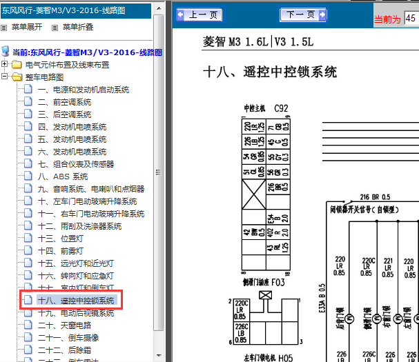The height and width of the screenshot is (362, 419).
Task: Click the 侧滑门插座 F03 connector label
Action: coord(264,282)
